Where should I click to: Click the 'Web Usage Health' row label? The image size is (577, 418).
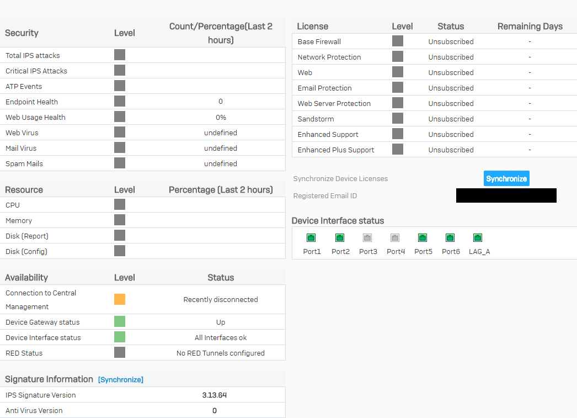point(35,118)
